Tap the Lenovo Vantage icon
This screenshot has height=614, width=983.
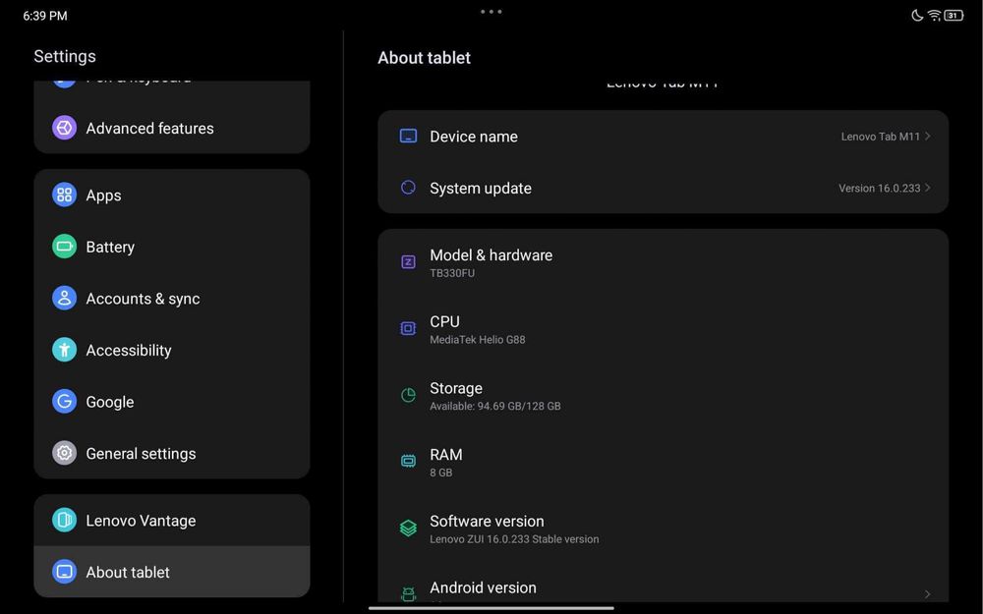64,520
